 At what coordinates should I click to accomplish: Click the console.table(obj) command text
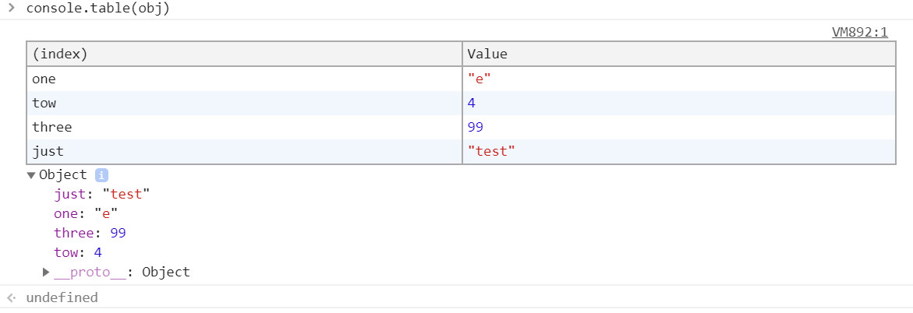click(x=97, y=9)
